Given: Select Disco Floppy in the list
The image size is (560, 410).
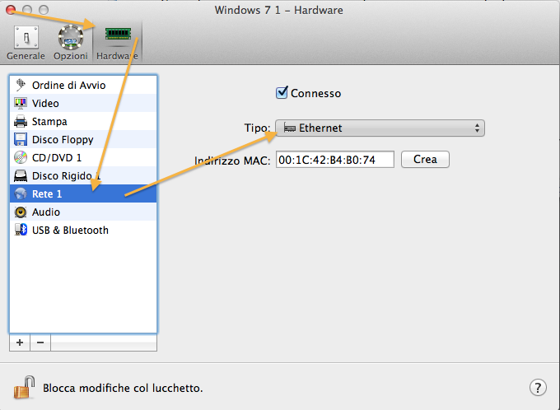Looking at the screenshot, I should pos(83,139).
